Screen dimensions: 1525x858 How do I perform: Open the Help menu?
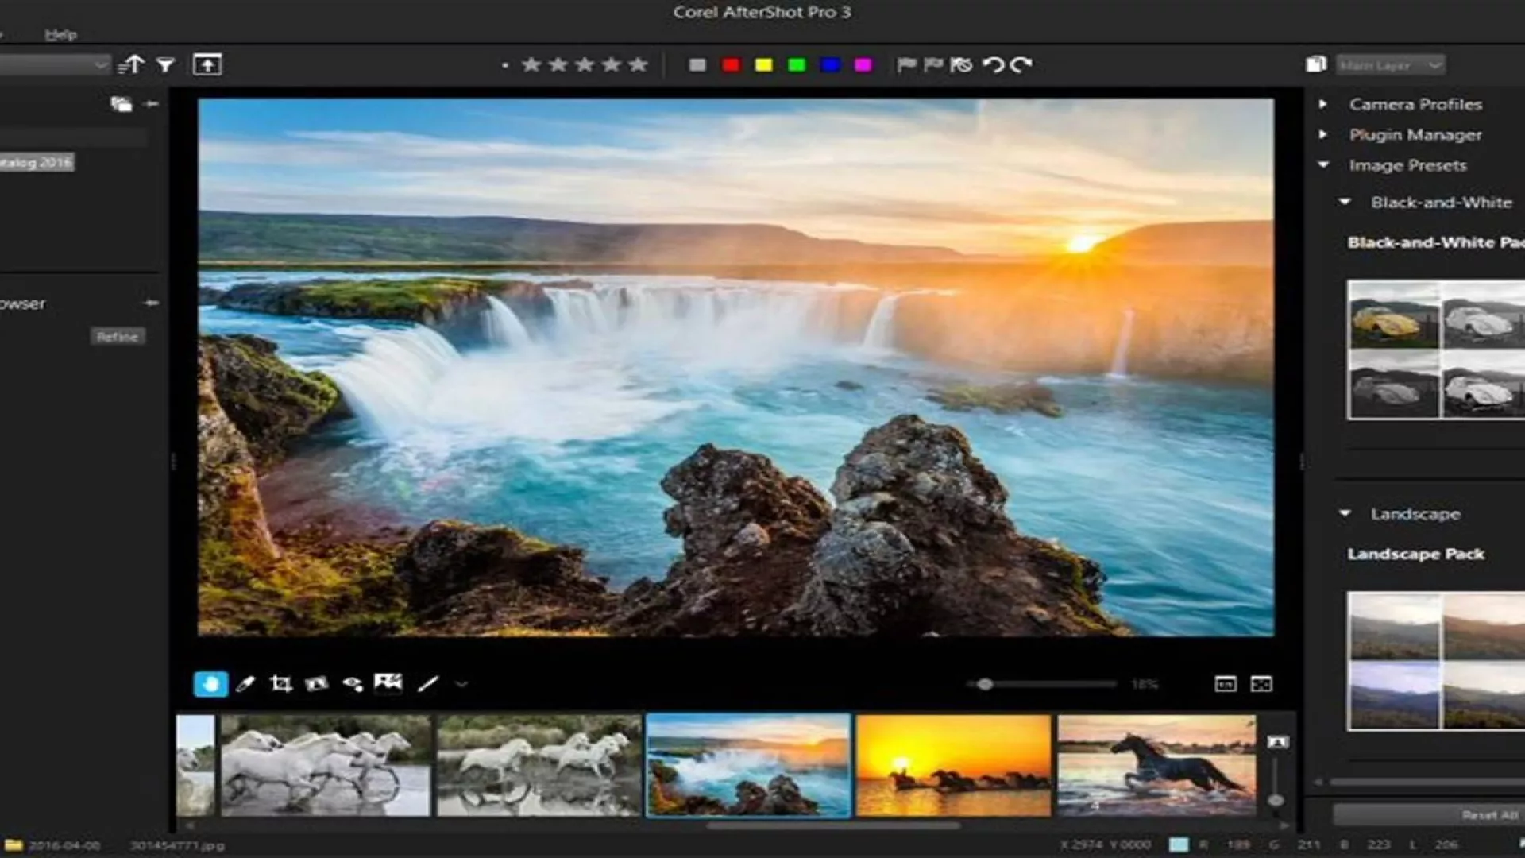tap(60, 34)
